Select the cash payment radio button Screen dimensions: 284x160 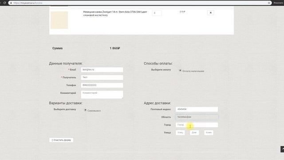click(x=180, y=70)
